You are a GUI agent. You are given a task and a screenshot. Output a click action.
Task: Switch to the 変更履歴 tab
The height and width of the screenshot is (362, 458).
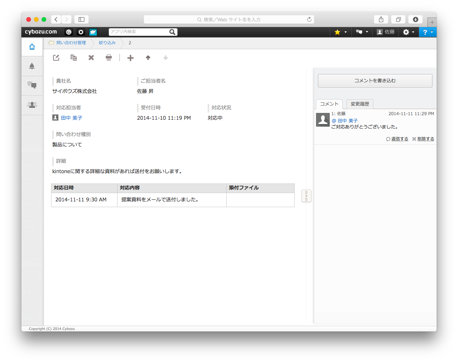(x=360, y=104)
